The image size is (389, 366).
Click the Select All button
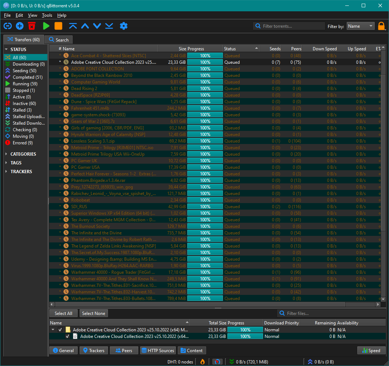tap(63, 314)
